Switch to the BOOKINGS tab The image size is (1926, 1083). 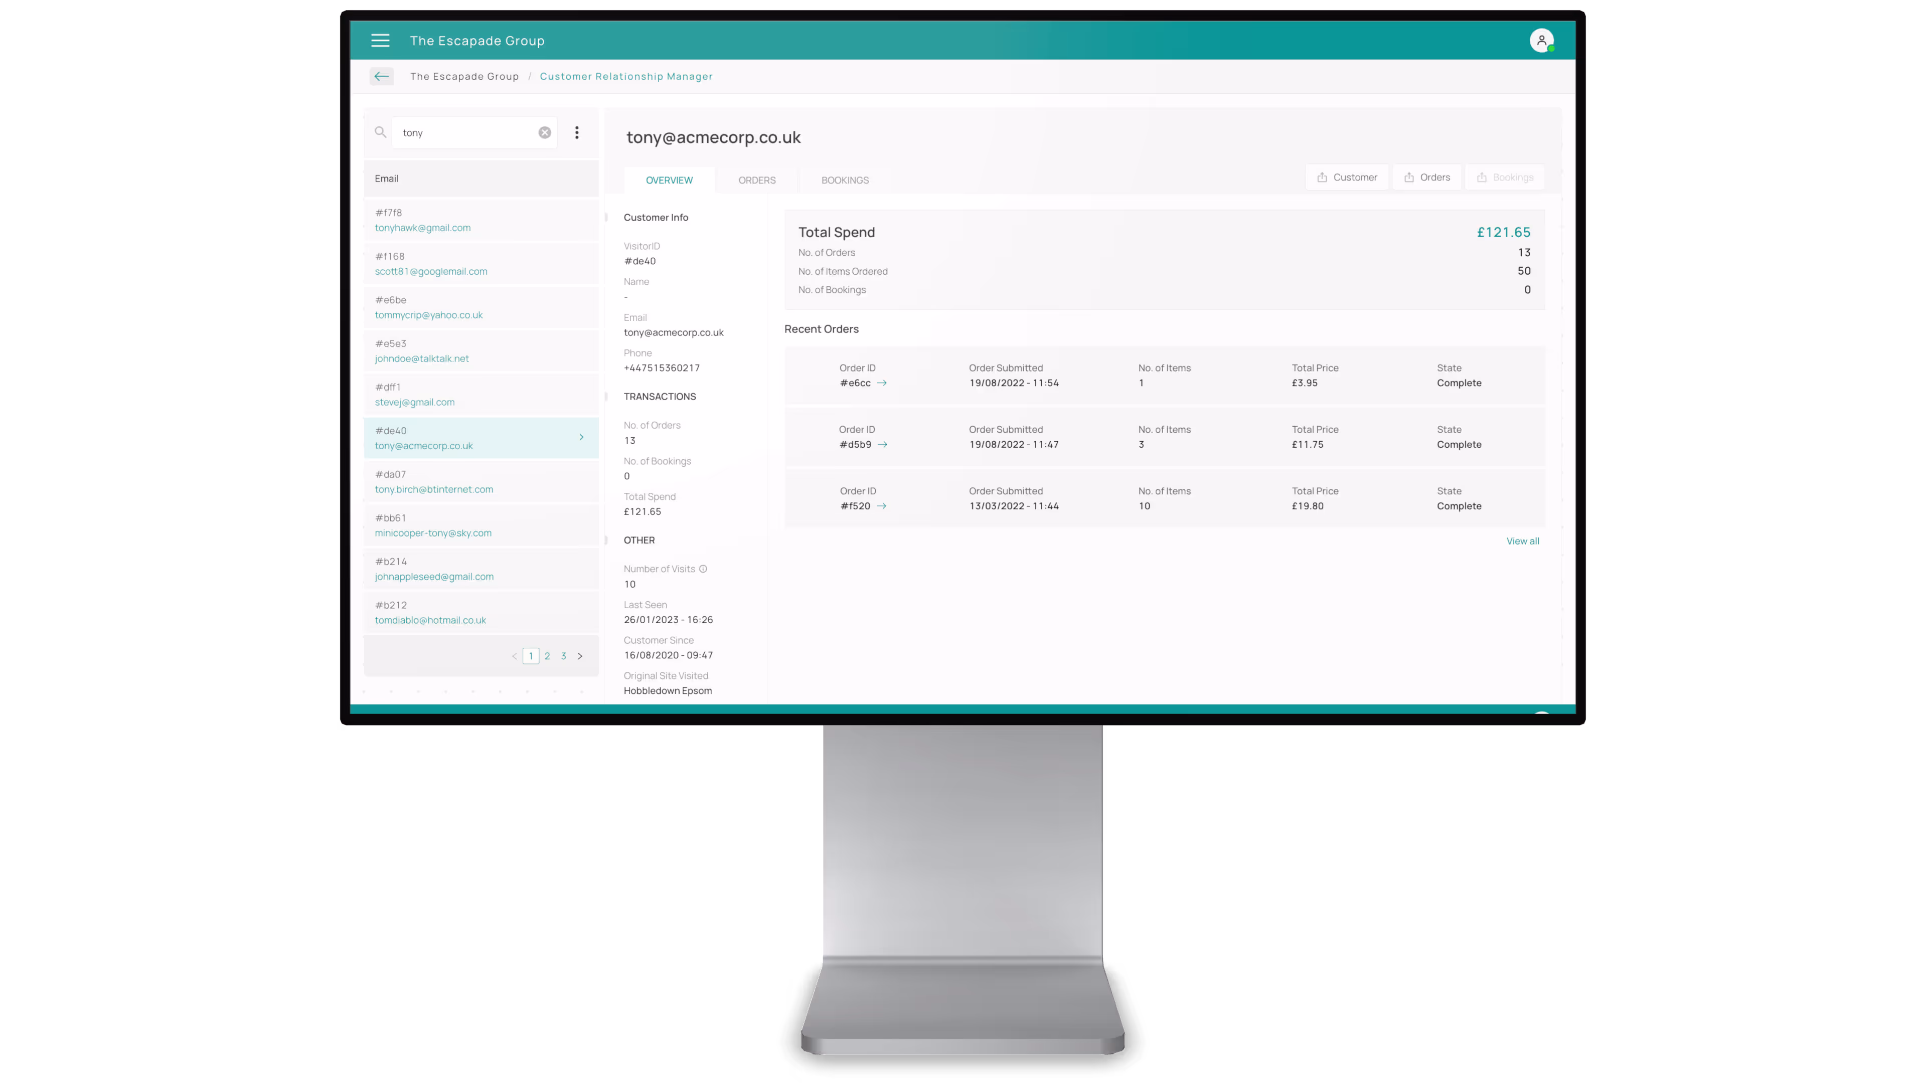[x=845, y=180]
